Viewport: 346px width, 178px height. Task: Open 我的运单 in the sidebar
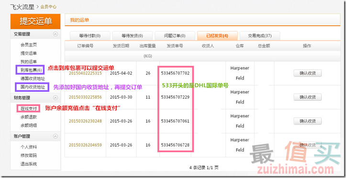click(29, 62)
